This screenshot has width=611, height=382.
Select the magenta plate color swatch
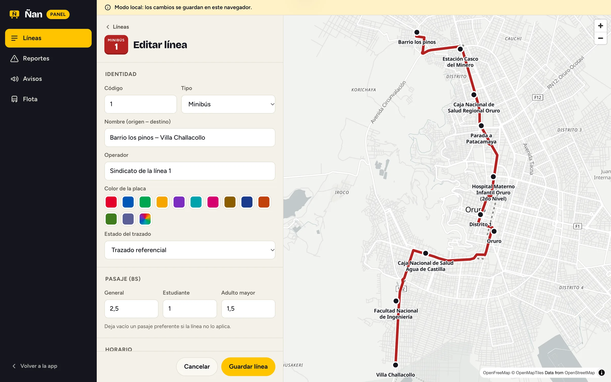point(213,202)
